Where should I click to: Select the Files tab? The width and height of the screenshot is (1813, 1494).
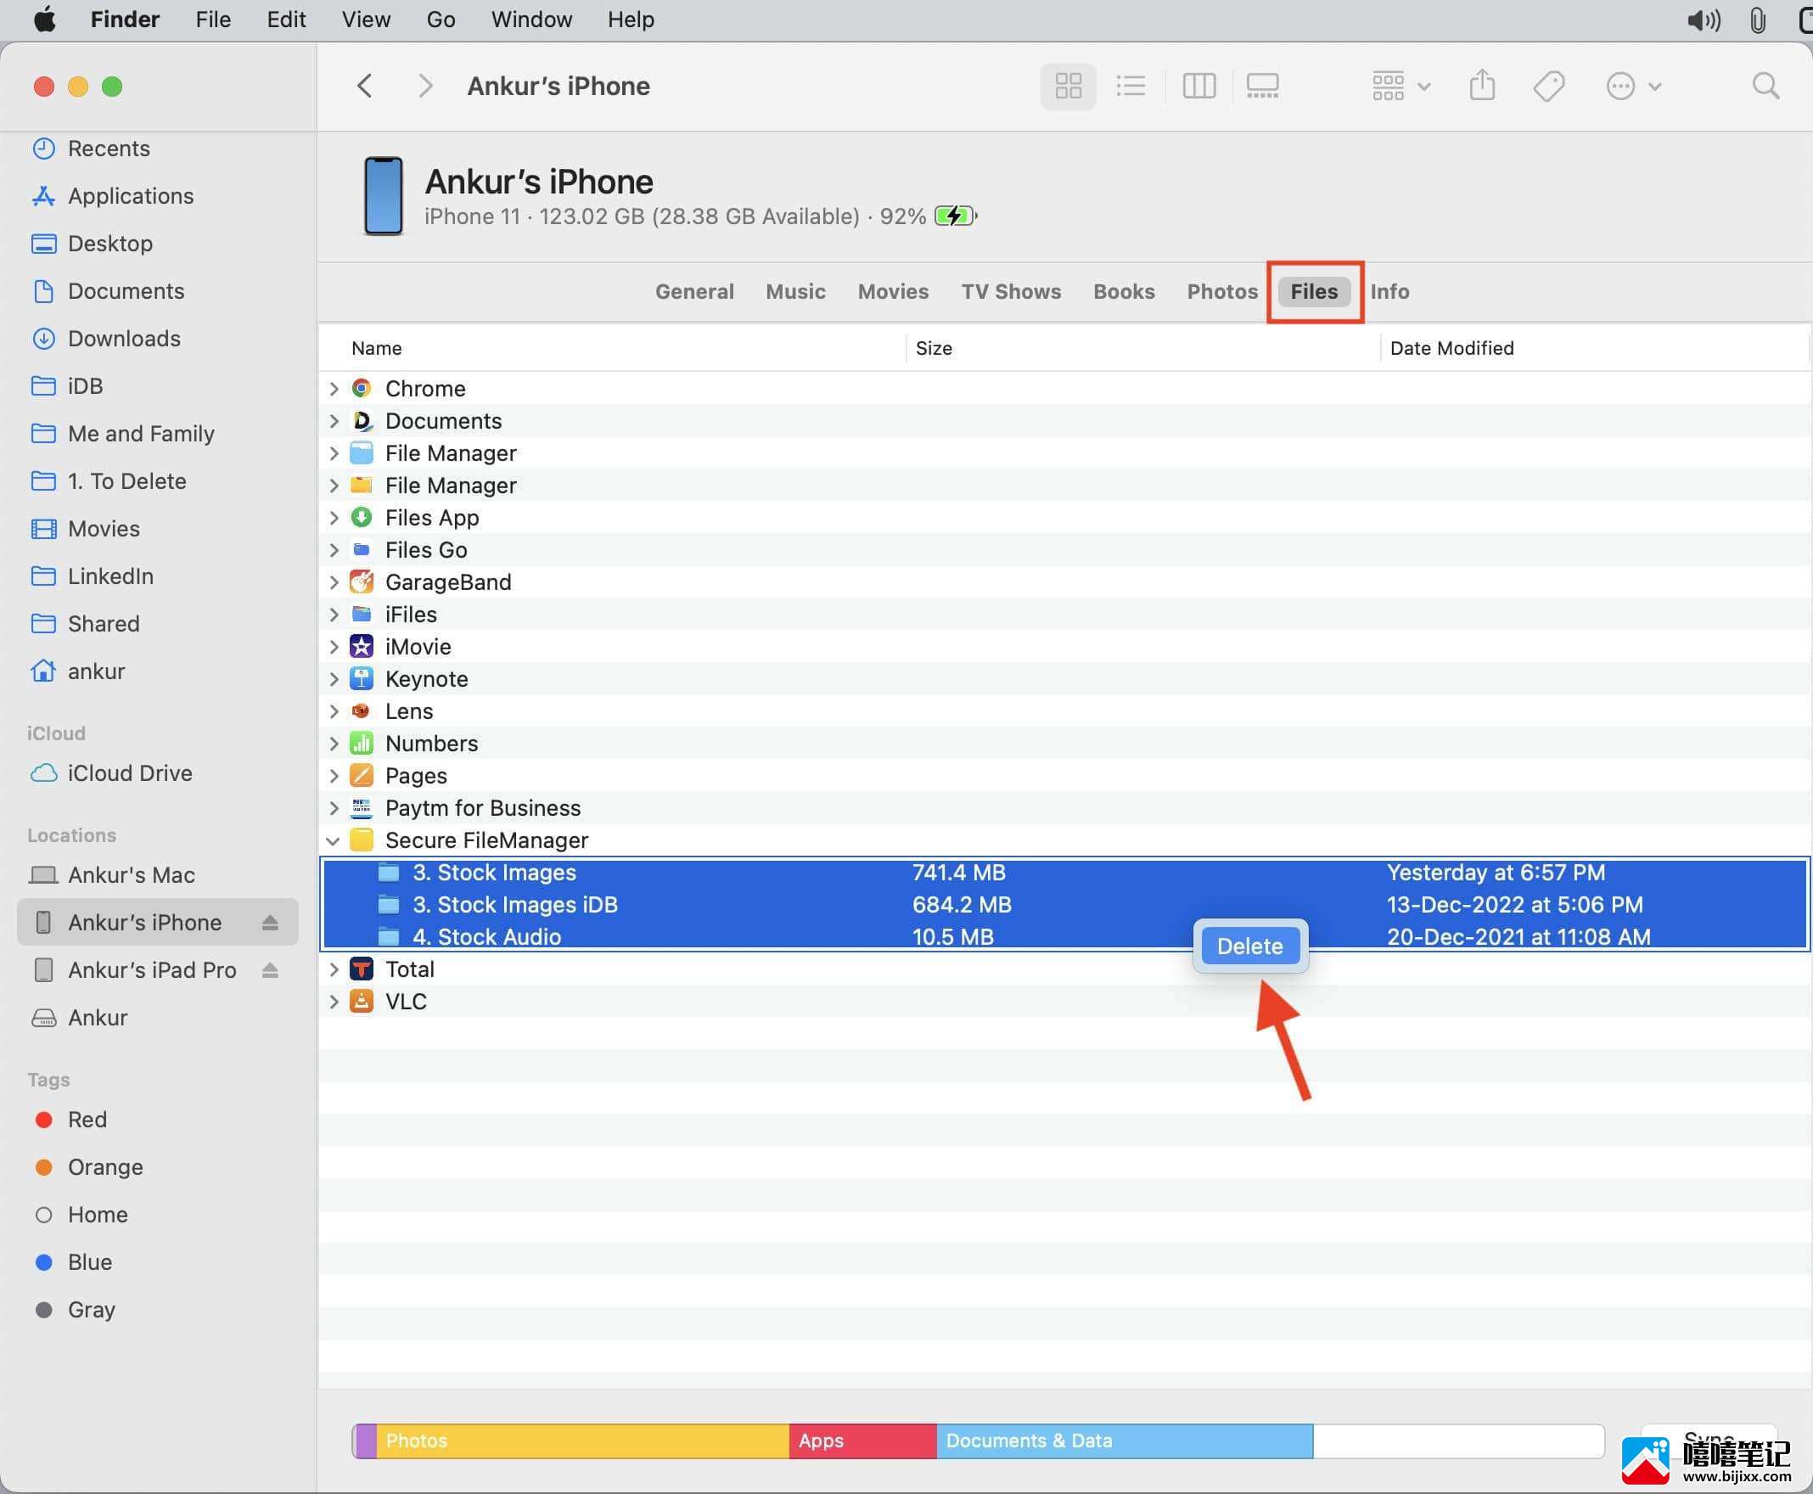(x=1314, y=292)
